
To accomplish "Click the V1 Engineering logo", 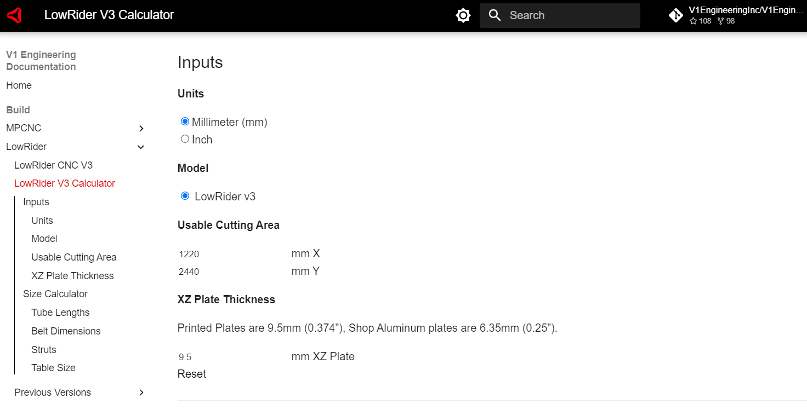I will 15,15.
